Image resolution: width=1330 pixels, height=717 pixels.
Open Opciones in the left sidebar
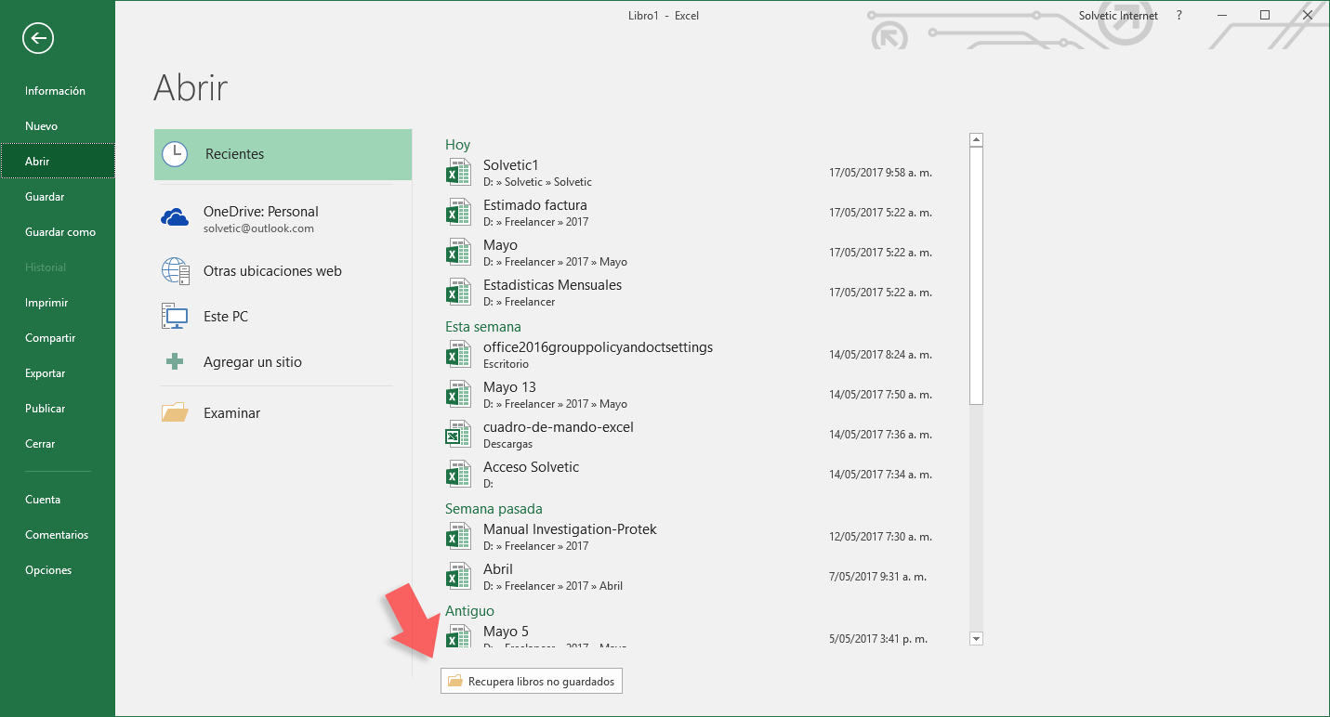[48, 570]
